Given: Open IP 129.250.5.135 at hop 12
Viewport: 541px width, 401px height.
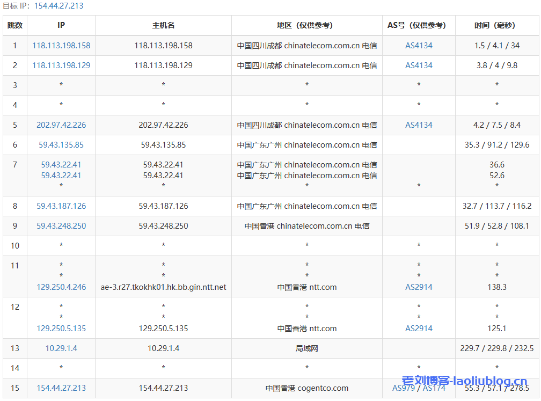Looking at the screenshot, I should click(x=61, y=327).
